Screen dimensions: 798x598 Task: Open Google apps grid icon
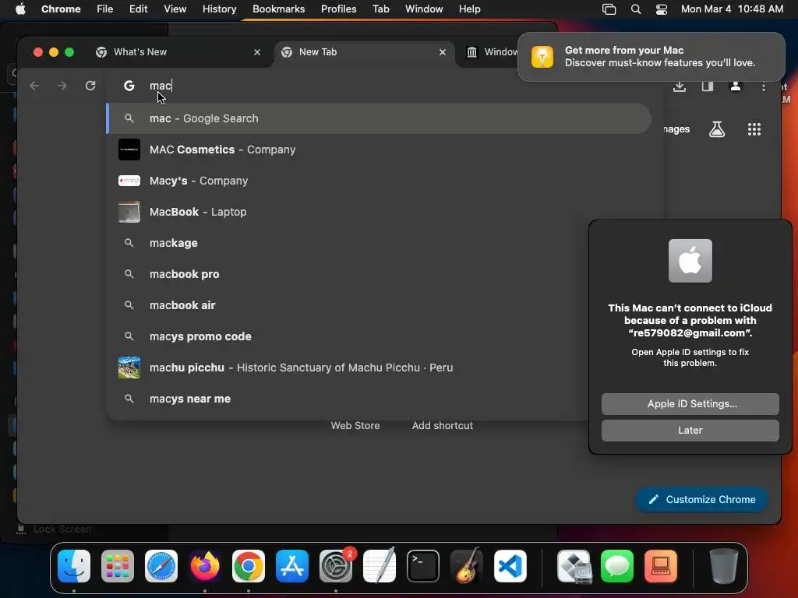[754, 129]
